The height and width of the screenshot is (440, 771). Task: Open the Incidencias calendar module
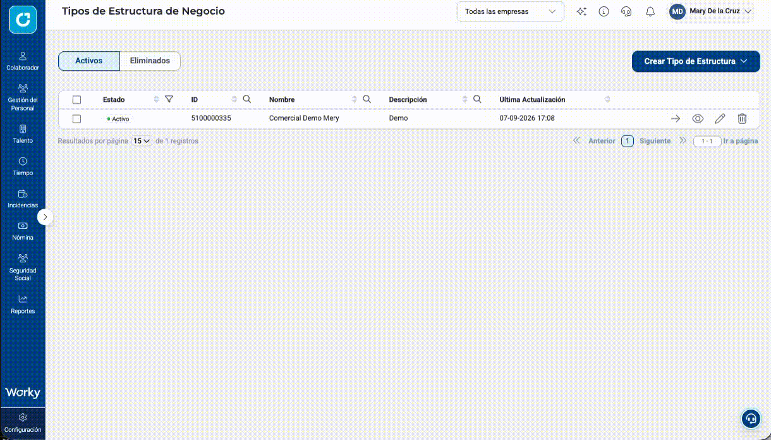(23, 199)
